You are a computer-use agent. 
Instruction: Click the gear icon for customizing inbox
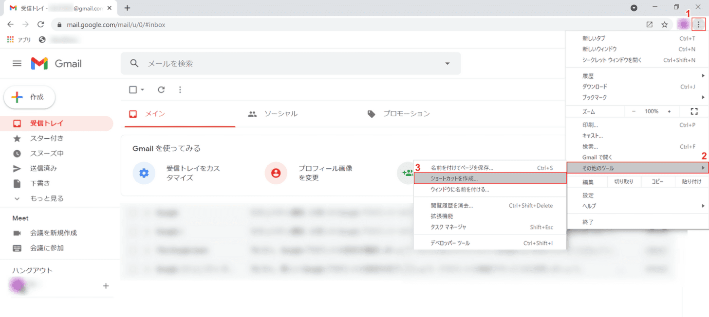[144, 173]
